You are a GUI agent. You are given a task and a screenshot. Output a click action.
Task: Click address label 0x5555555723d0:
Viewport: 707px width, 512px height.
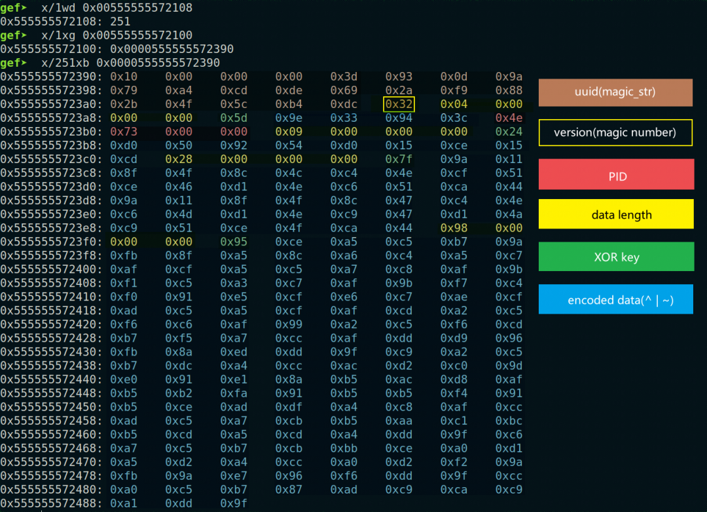pyautogui.click(x=52, y=187)
